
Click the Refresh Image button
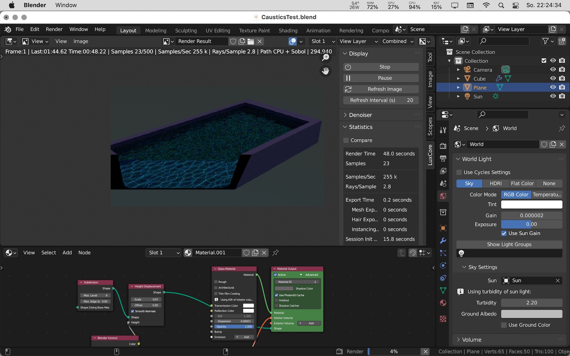tap(381, 89)
